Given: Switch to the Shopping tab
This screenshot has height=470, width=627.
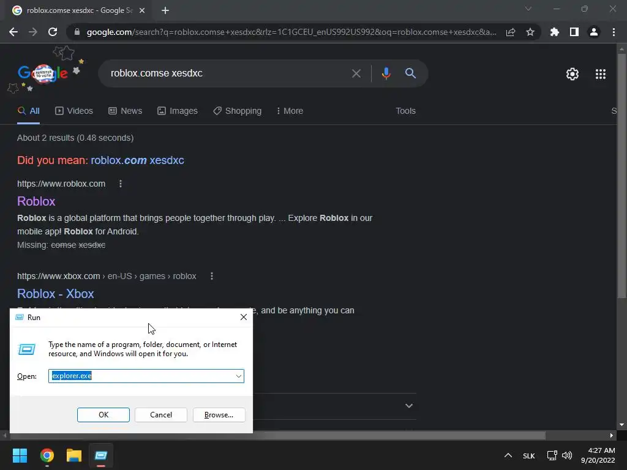Looking at the screenshot, I should tap(238, 111).
